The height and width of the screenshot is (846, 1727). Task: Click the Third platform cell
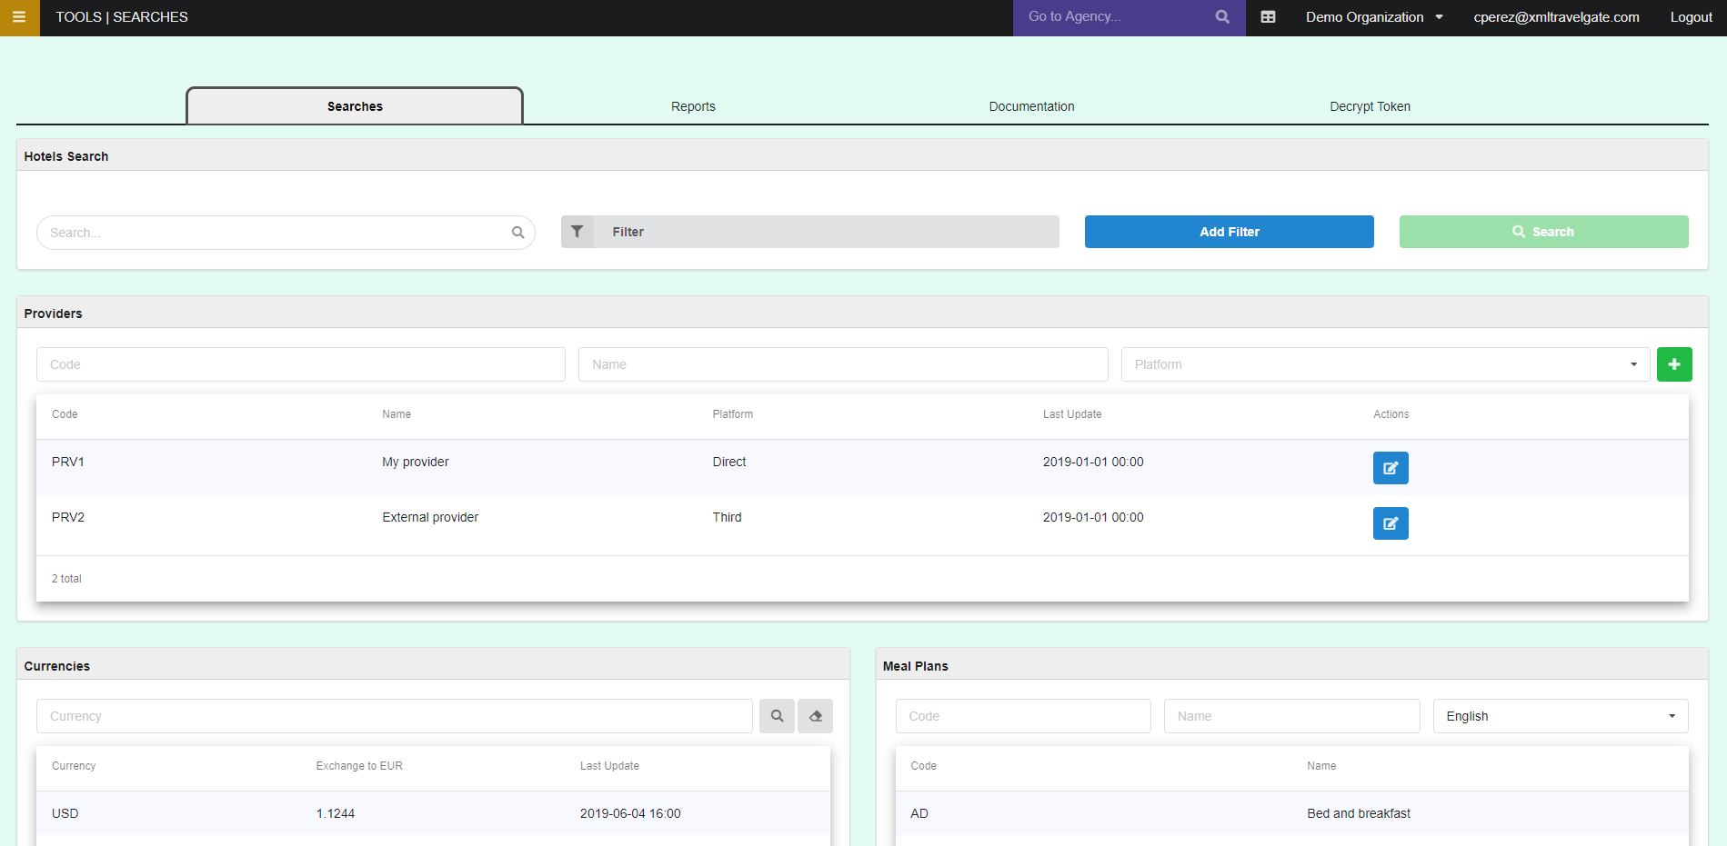pyautogui.click(x=727, y=517)
